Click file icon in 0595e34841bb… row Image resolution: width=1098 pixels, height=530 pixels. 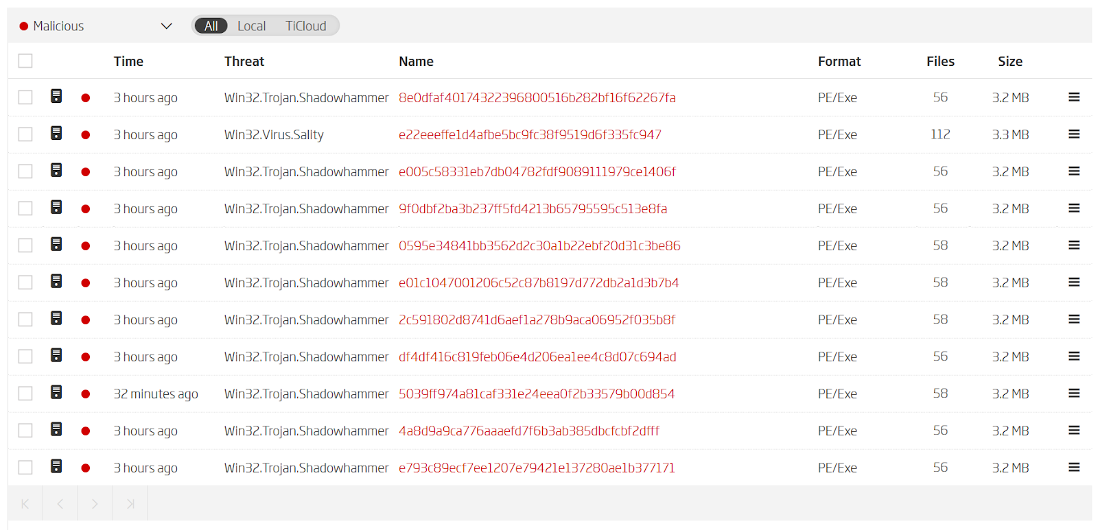click(56, 244)
